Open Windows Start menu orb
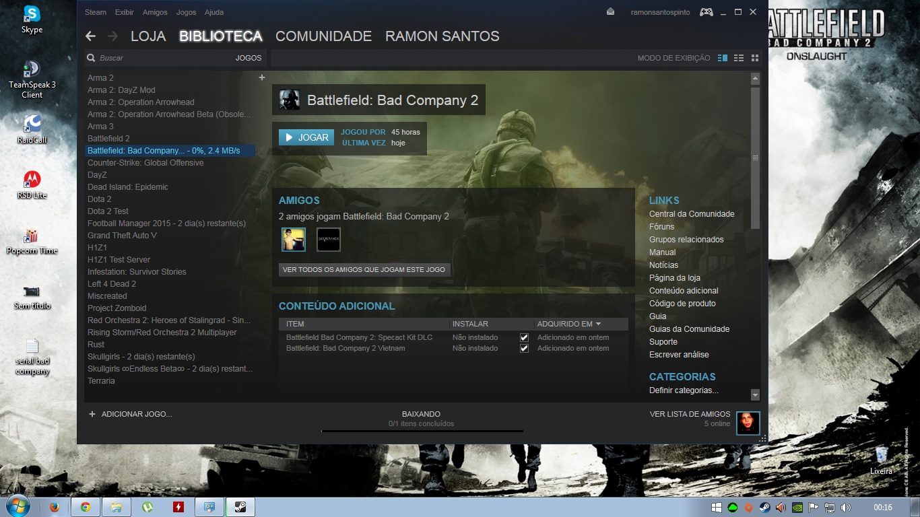This screenshot has height=517, width=920. tap(18, 506)
